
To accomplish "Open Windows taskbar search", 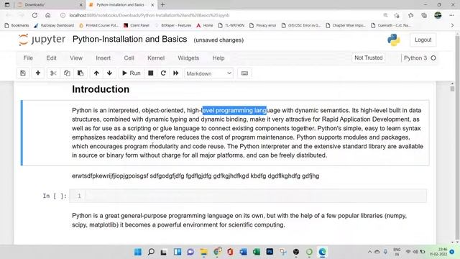I will [151, 252].
